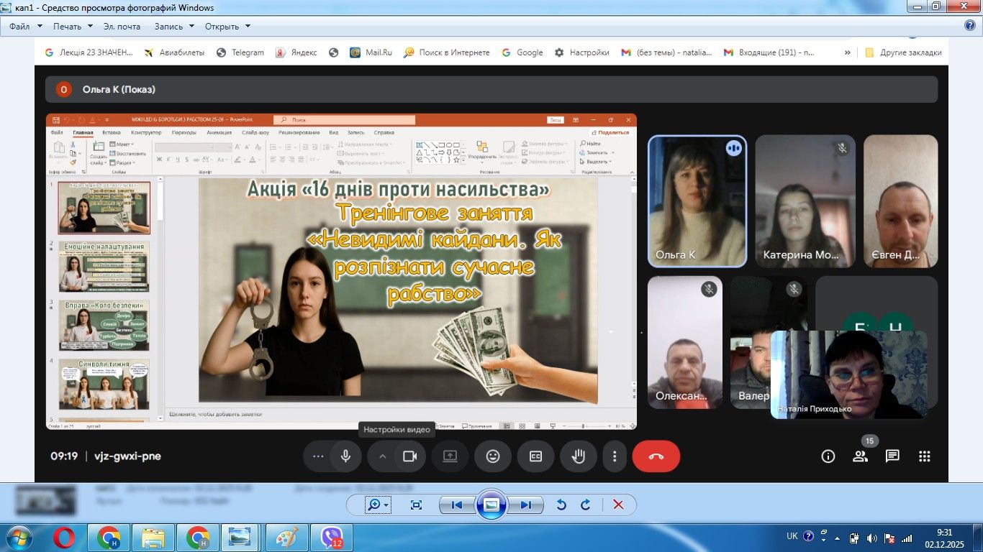Rotate the photo clockwise

[586, 505]
